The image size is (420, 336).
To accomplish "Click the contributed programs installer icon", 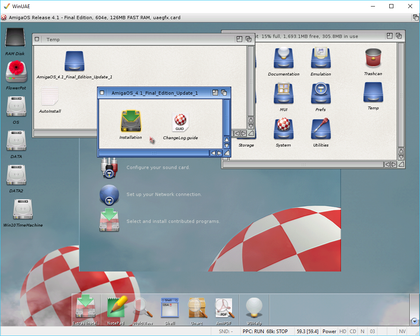I will pyautogui.click(x=109, y=220).
